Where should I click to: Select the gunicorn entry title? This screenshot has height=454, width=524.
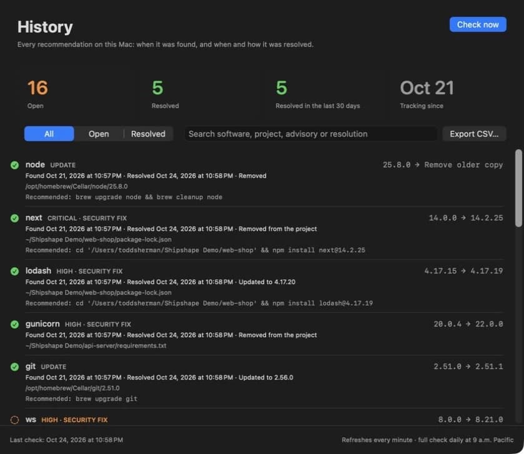pos(42,324)
